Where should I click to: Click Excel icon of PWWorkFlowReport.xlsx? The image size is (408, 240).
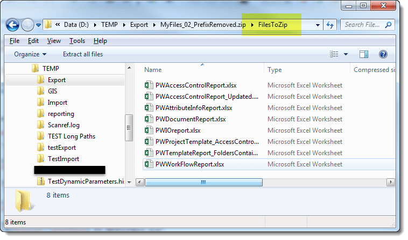[x=149, y=164]
